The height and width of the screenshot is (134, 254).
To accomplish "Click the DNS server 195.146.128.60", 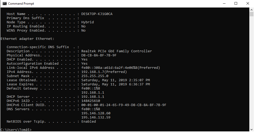I will (x=96, y=113).
